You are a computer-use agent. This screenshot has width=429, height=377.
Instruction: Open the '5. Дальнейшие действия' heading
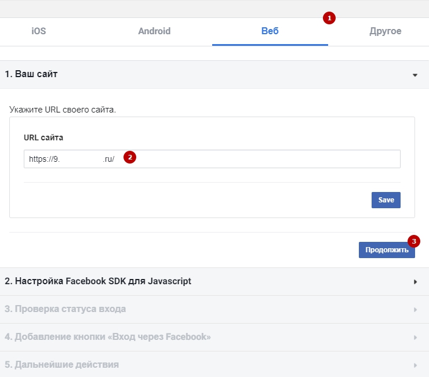tap(61, 365)
